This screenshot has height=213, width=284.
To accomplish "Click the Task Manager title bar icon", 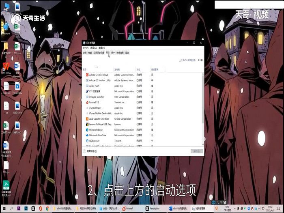I will [x=84, y=43].
